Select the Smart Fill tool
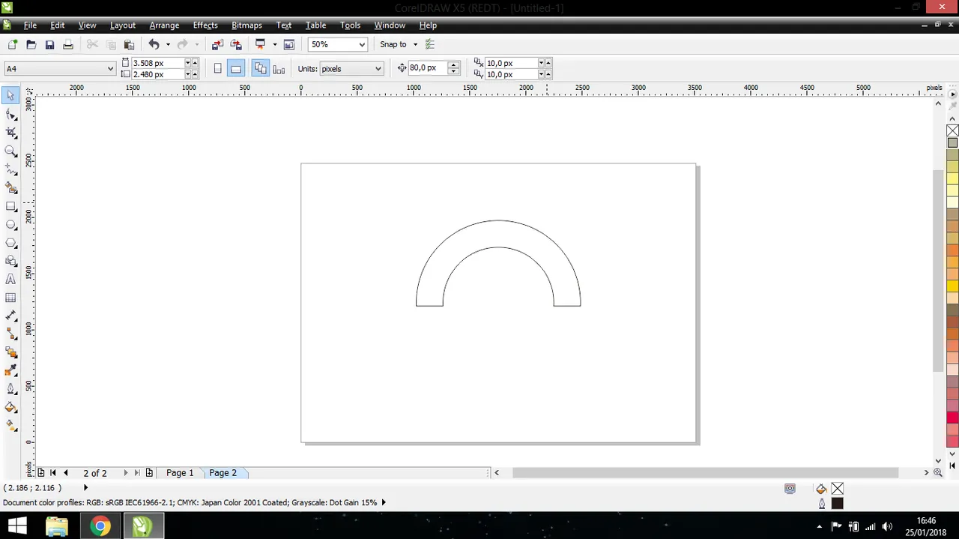Screen dimensions: 959x539 click(x=10, y=187)
